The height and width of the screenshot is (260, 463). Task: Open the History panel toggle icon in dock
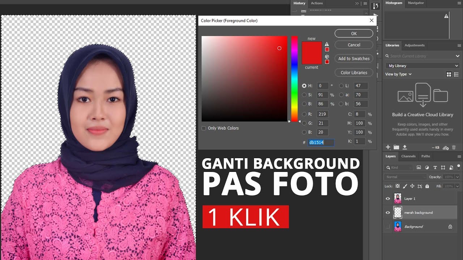[x=376, y=6]
